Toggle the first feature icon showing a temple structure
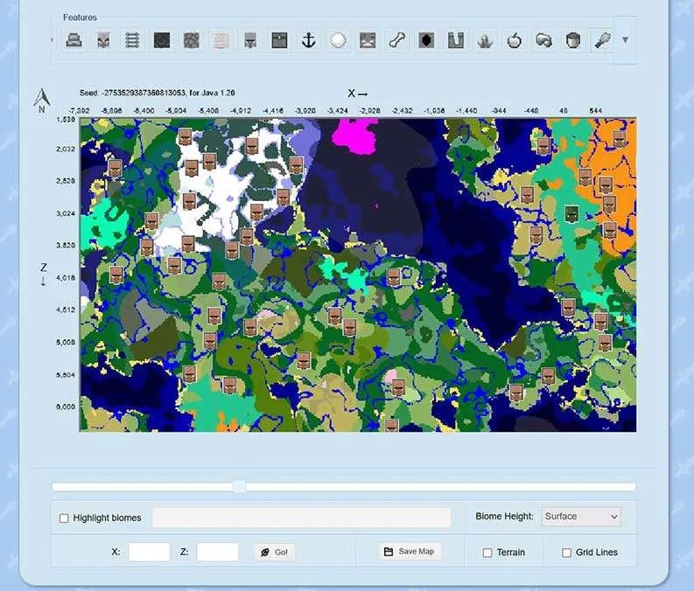The image size is (694, 591). 74,40
